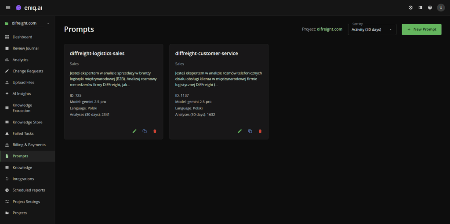Open the difreight.com project selector dropdown
Viewport: 450px width, 224px height.
tap(27, 23)
